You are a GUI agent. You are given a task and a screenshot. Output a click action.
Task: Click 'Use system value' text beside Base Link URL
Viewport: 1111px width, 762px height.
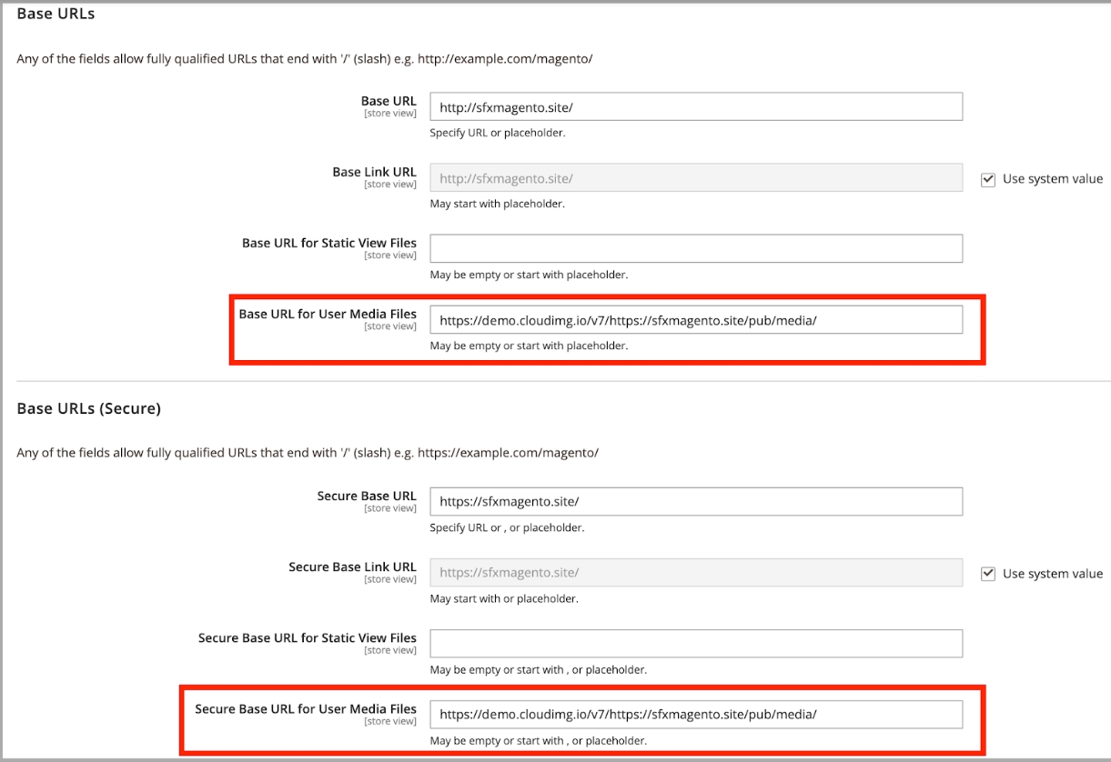tap(1052, 179)
